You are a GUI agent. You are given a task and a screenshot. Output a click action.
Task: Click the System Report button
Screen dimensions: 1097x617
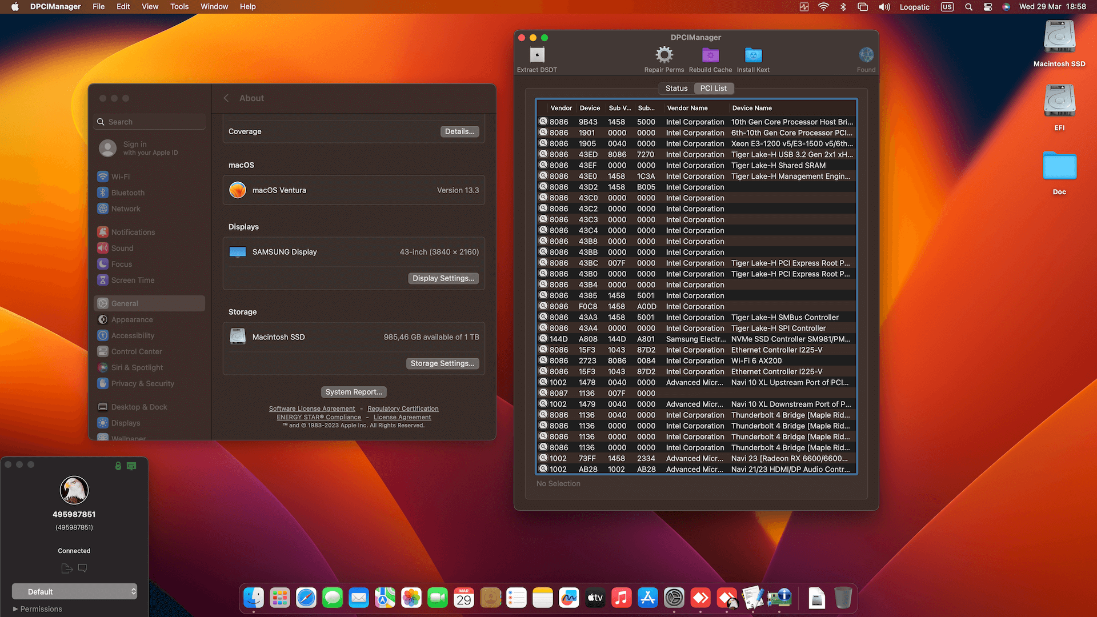353,392
